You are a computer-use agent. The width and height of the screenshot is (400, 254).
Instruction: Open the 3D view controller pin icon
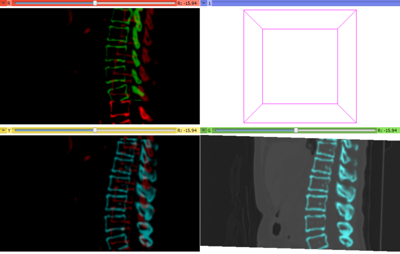click(203, 3)
